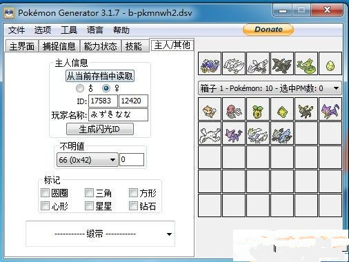Click the trainer ID field showing 17583

(x=103, y=101)
